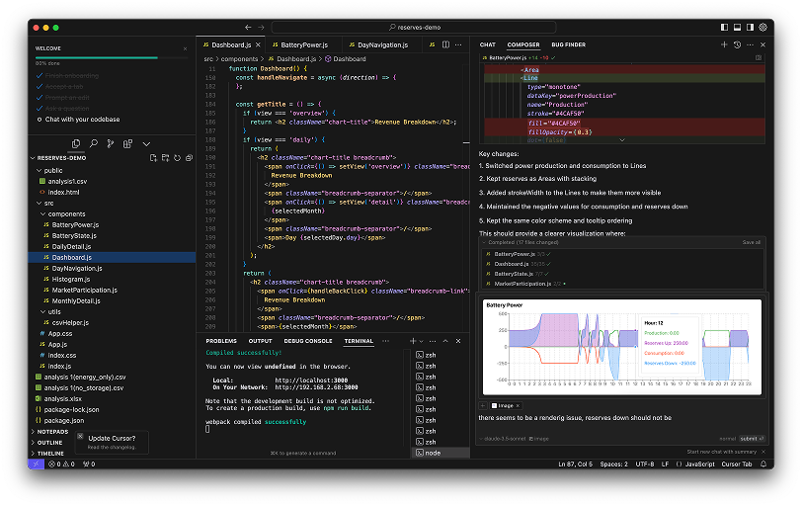Click the New File icon in explorer
Image resolution: width=802 pixels, height=506 pixels.
(x=152, y=157)
